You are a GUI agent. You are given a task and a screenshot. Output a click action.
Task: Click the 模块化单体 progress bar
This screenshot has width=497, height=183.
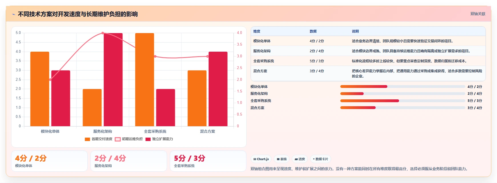click(403, 87)
